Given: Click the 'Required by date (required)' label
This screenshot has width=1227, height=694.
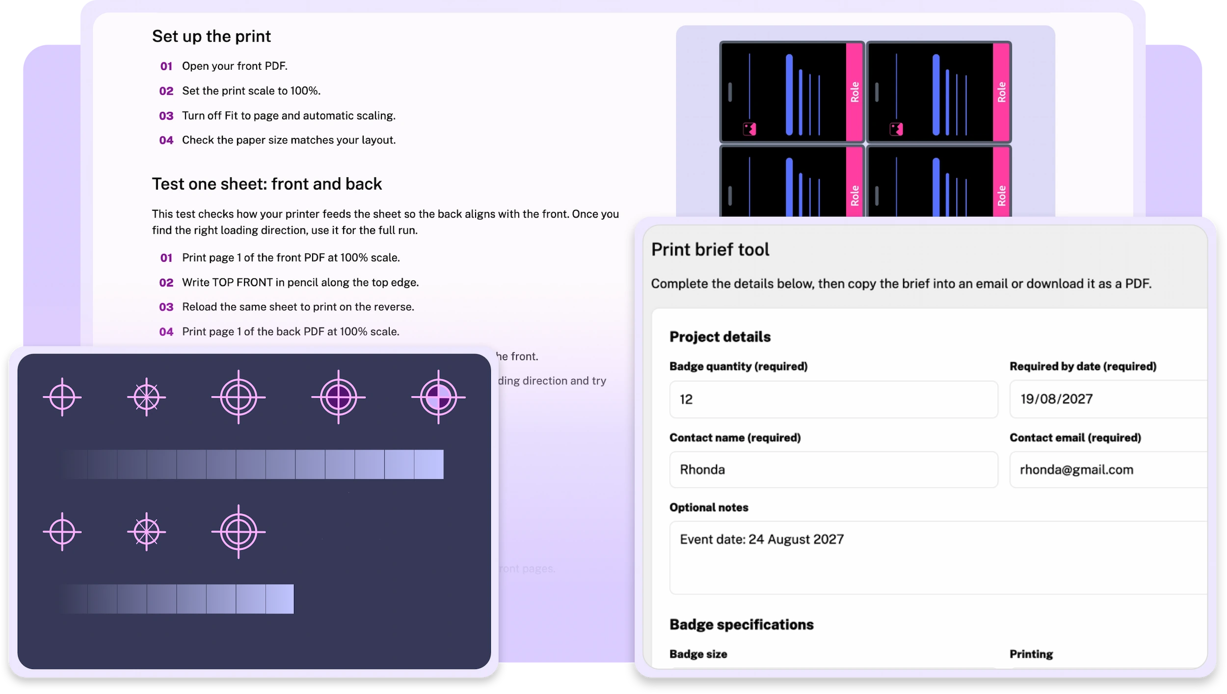Looking at the screenshot, I should (1083, 366).
